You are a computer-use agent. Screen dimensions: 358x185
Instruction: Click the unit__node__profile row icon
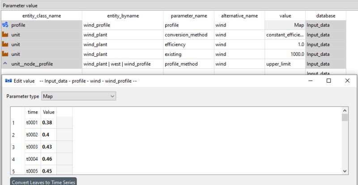[5, 64]
